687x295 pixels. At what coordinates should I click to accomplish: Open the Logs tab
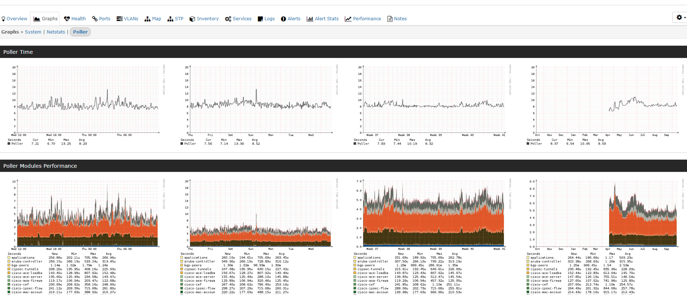[266, 19]
